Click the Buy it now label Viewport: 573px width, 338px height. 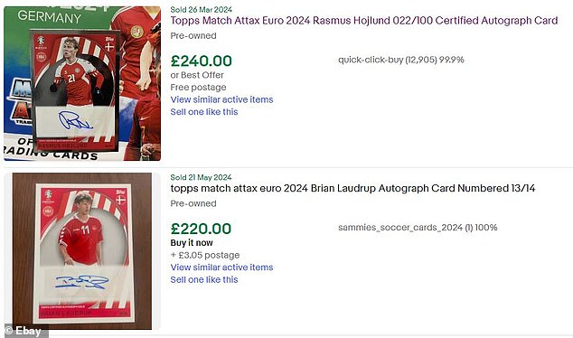pyautogui.click(x=192, y=242)
